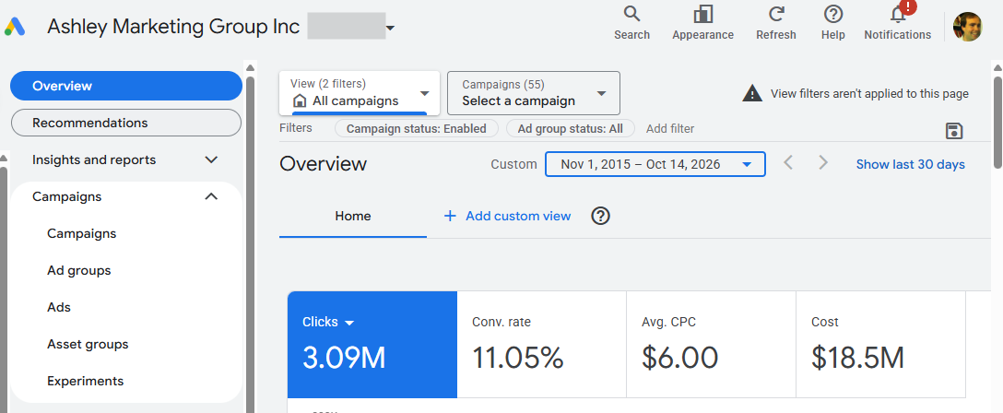The width and height of the screenshot is (1003, 413).
Task: Select the Conv. rate metric card
Action: [x=542, y=345]
